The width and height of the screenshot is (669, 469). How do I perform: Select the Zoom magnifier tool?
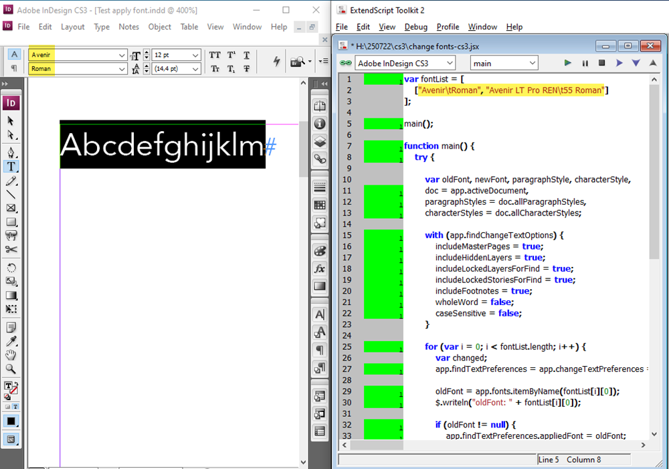(x=11, y=369)
